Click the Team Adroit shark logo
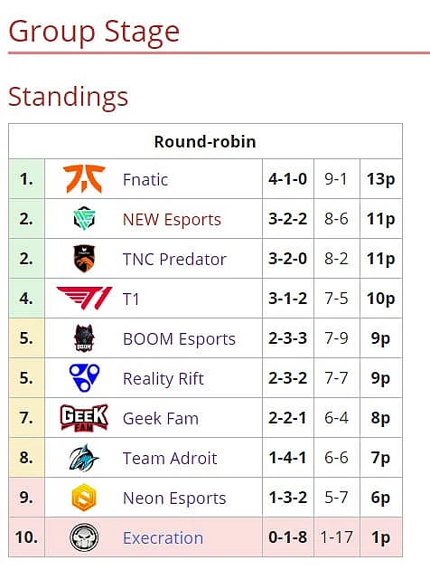This screenshot has width=430, height=570. coord(84,458)
